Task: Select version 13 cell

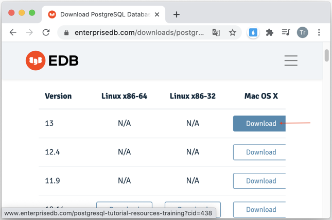Action: pyautogui.click(x=49, y=124)
